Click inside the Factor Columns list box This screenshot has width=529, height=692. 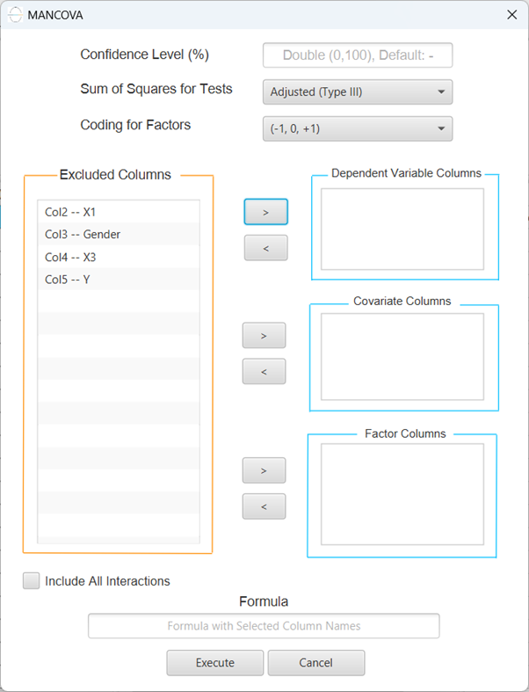(x=402, y=494)
